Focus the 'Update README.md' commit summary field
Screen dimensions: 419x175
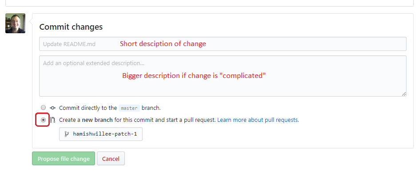coord(223,44)
